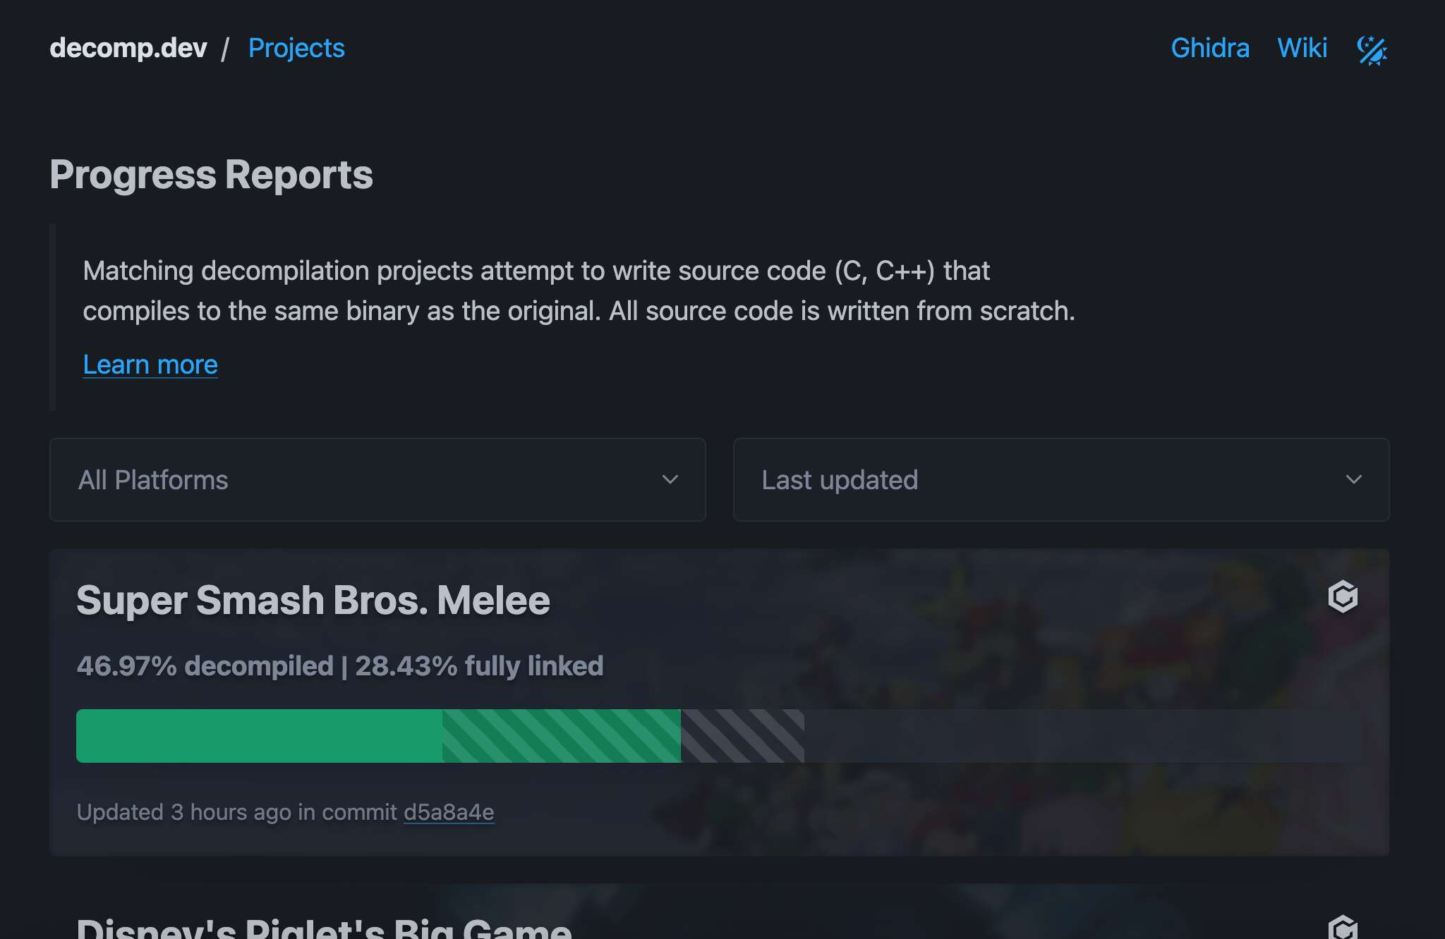The image size is (1445, 939).
Task: Click the chevron in Last updated selector
Action: pyautogui.click(x=1353, y=479)
